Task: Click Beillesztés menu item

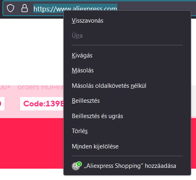Action: pyautogui.click(x=127, y=101)
